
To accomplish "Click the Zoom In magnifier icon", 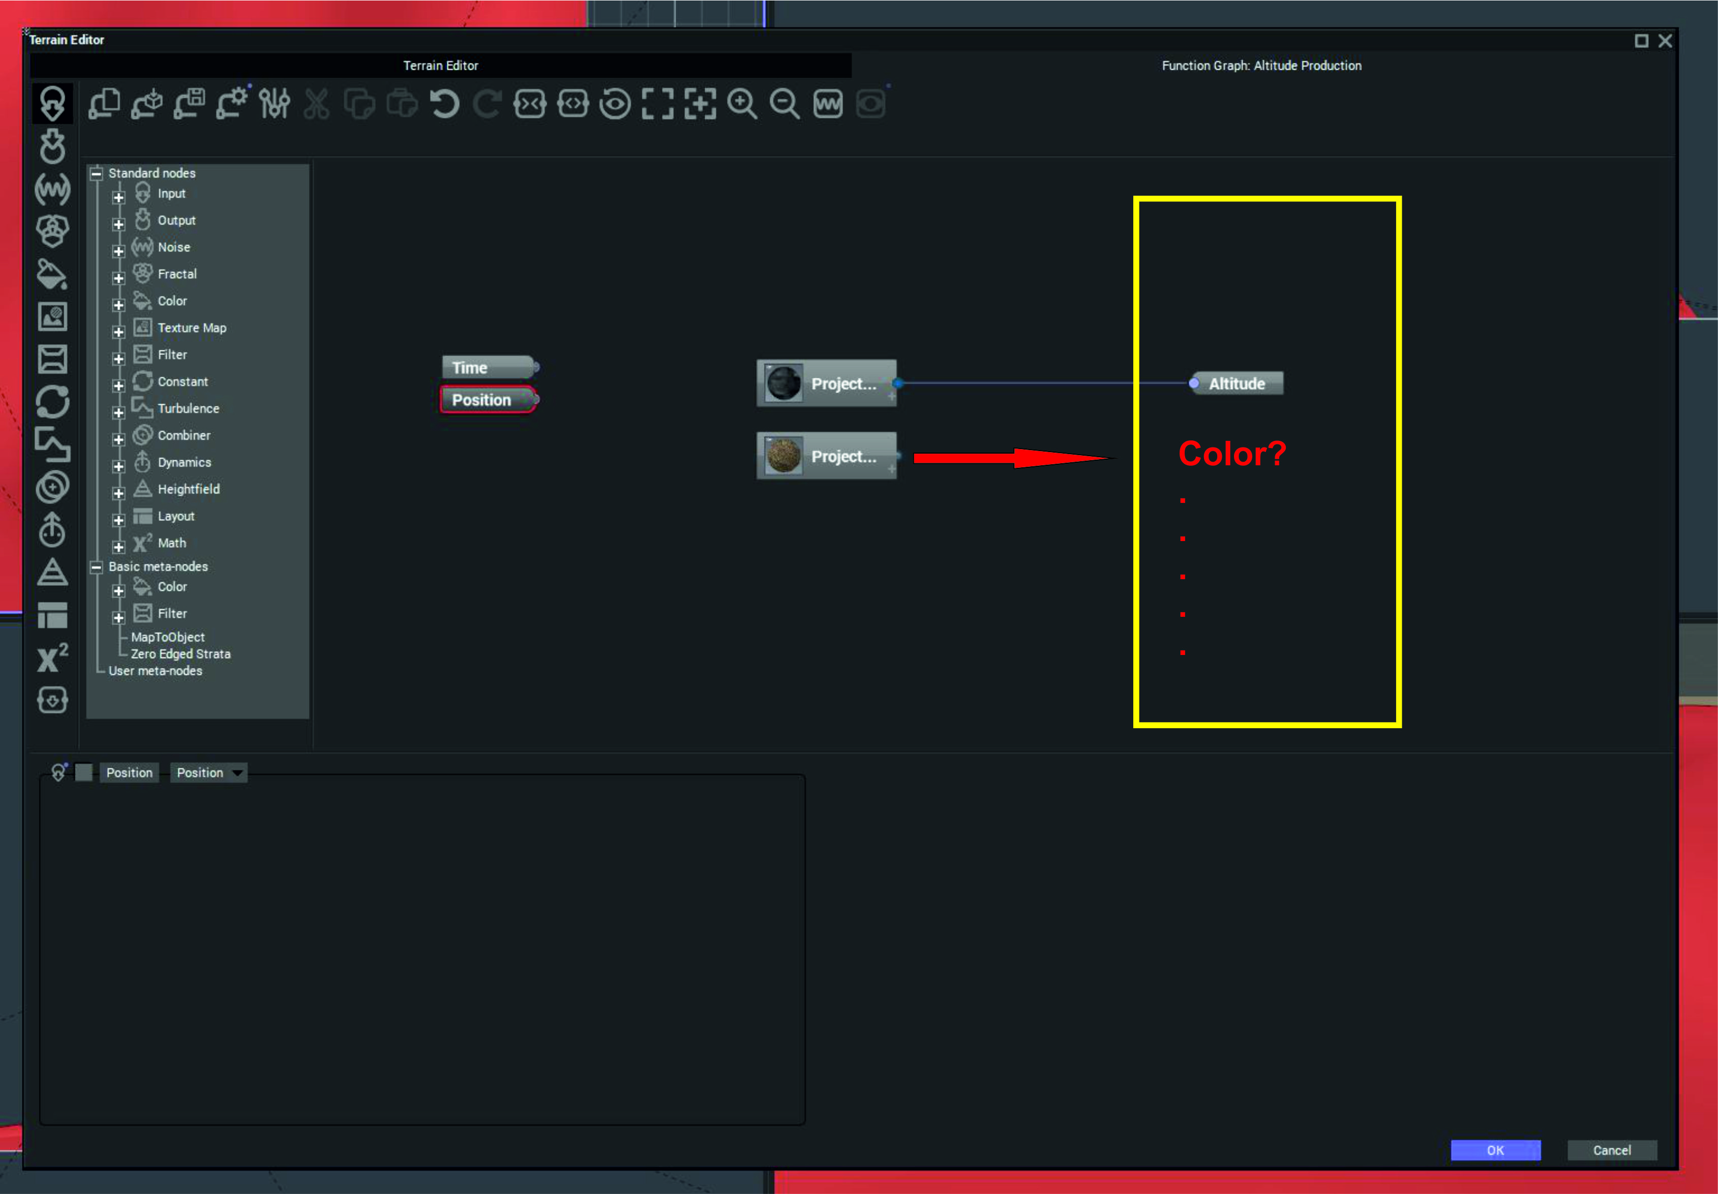I will point(742,103).
